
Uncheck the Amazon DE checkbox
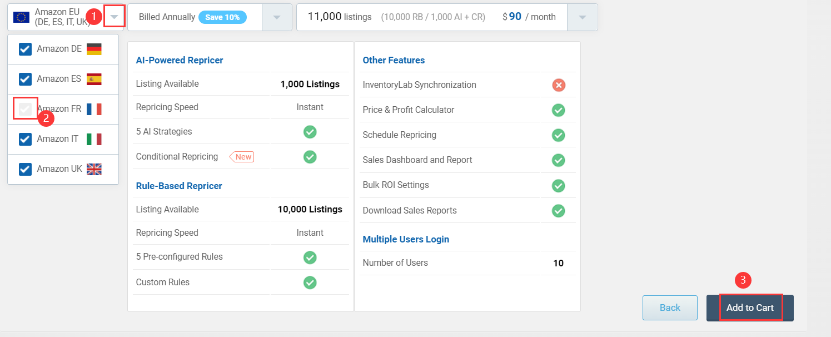pos(25,49)
